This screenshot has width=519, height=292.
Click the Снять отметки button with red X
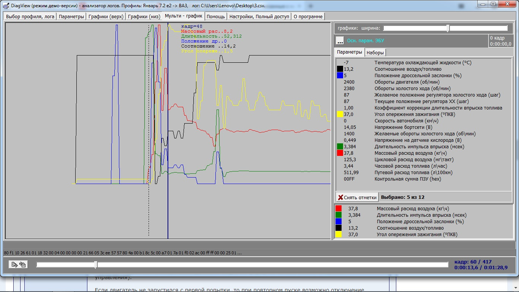357,197
